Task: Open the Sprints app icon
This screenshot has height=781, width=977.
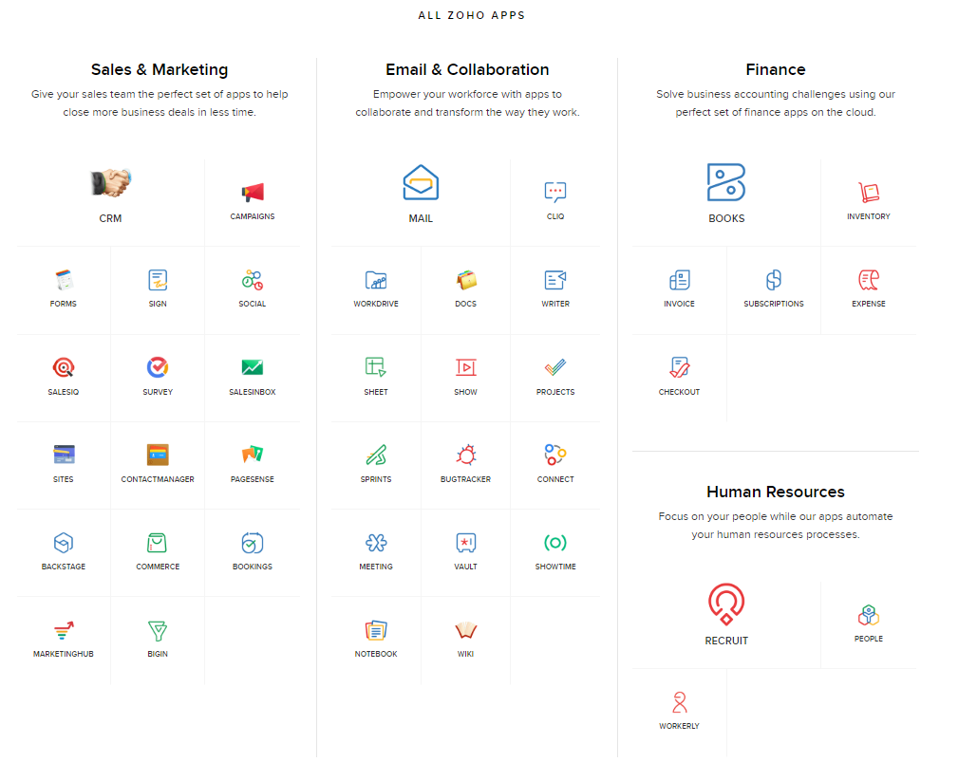Action: 376,455
